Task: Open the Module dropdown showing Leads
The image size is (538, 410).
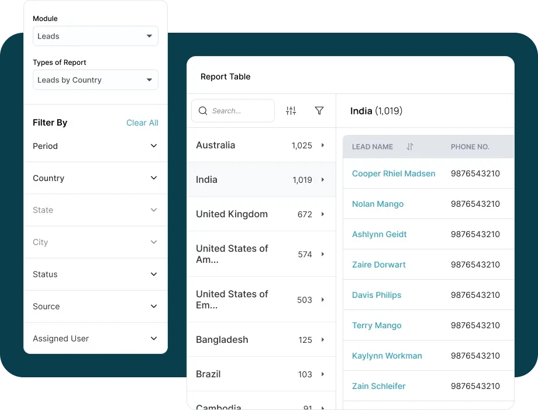Action: 95,36
